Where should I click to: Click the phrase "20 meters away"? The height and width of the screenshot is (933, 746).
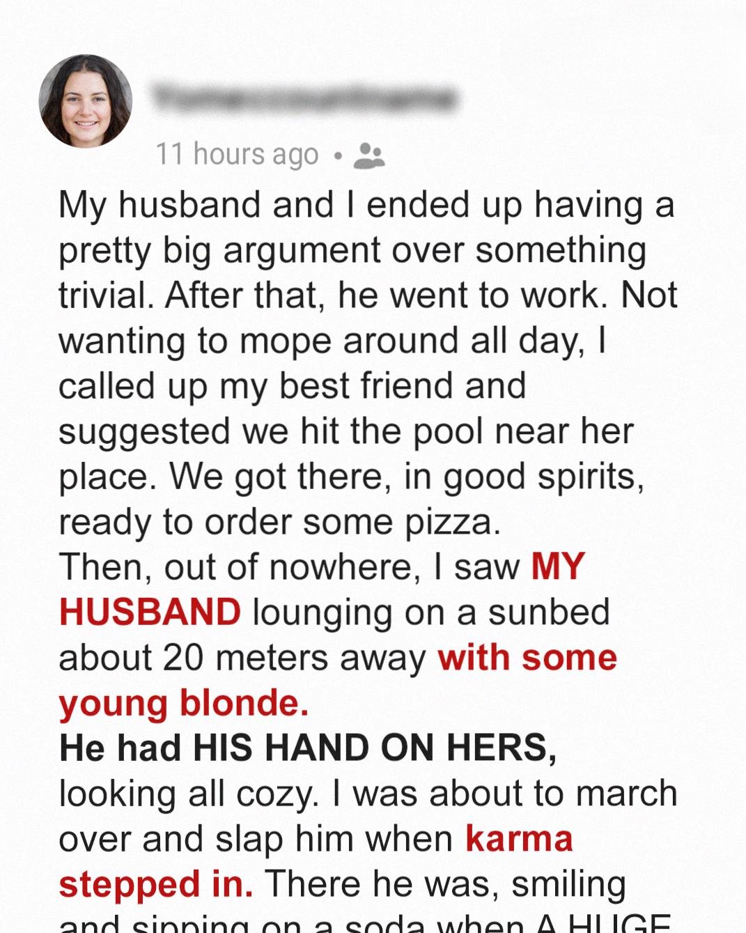point(294,657)
